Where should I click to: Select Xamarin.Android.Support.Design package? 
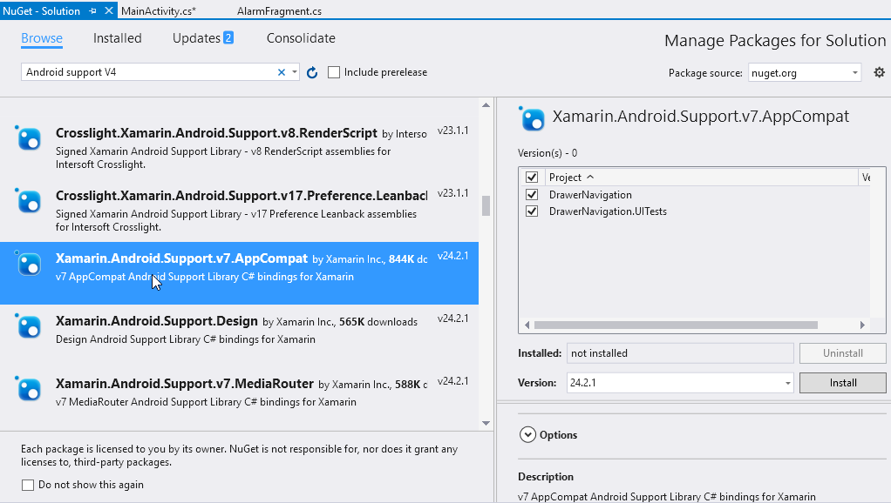click(x=239, y=336)
